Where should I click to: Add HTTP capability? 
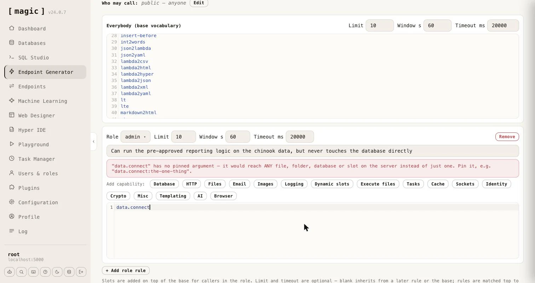pos(191,184)
